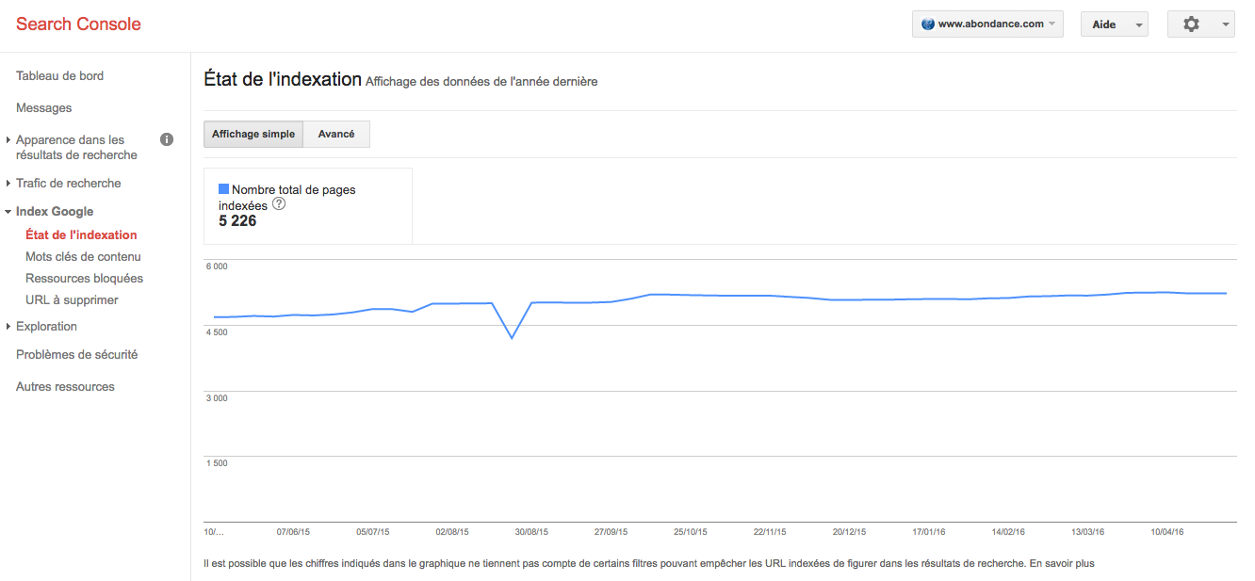1255x581 pixels.
Task: Select Ressources bloquées in sidebar
Action: (84, 279)
